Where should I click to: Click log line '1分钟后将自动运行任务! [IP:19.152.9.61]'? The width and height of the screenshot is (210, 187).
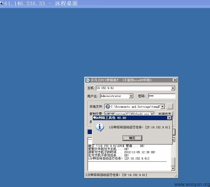[x=119, y=158]
